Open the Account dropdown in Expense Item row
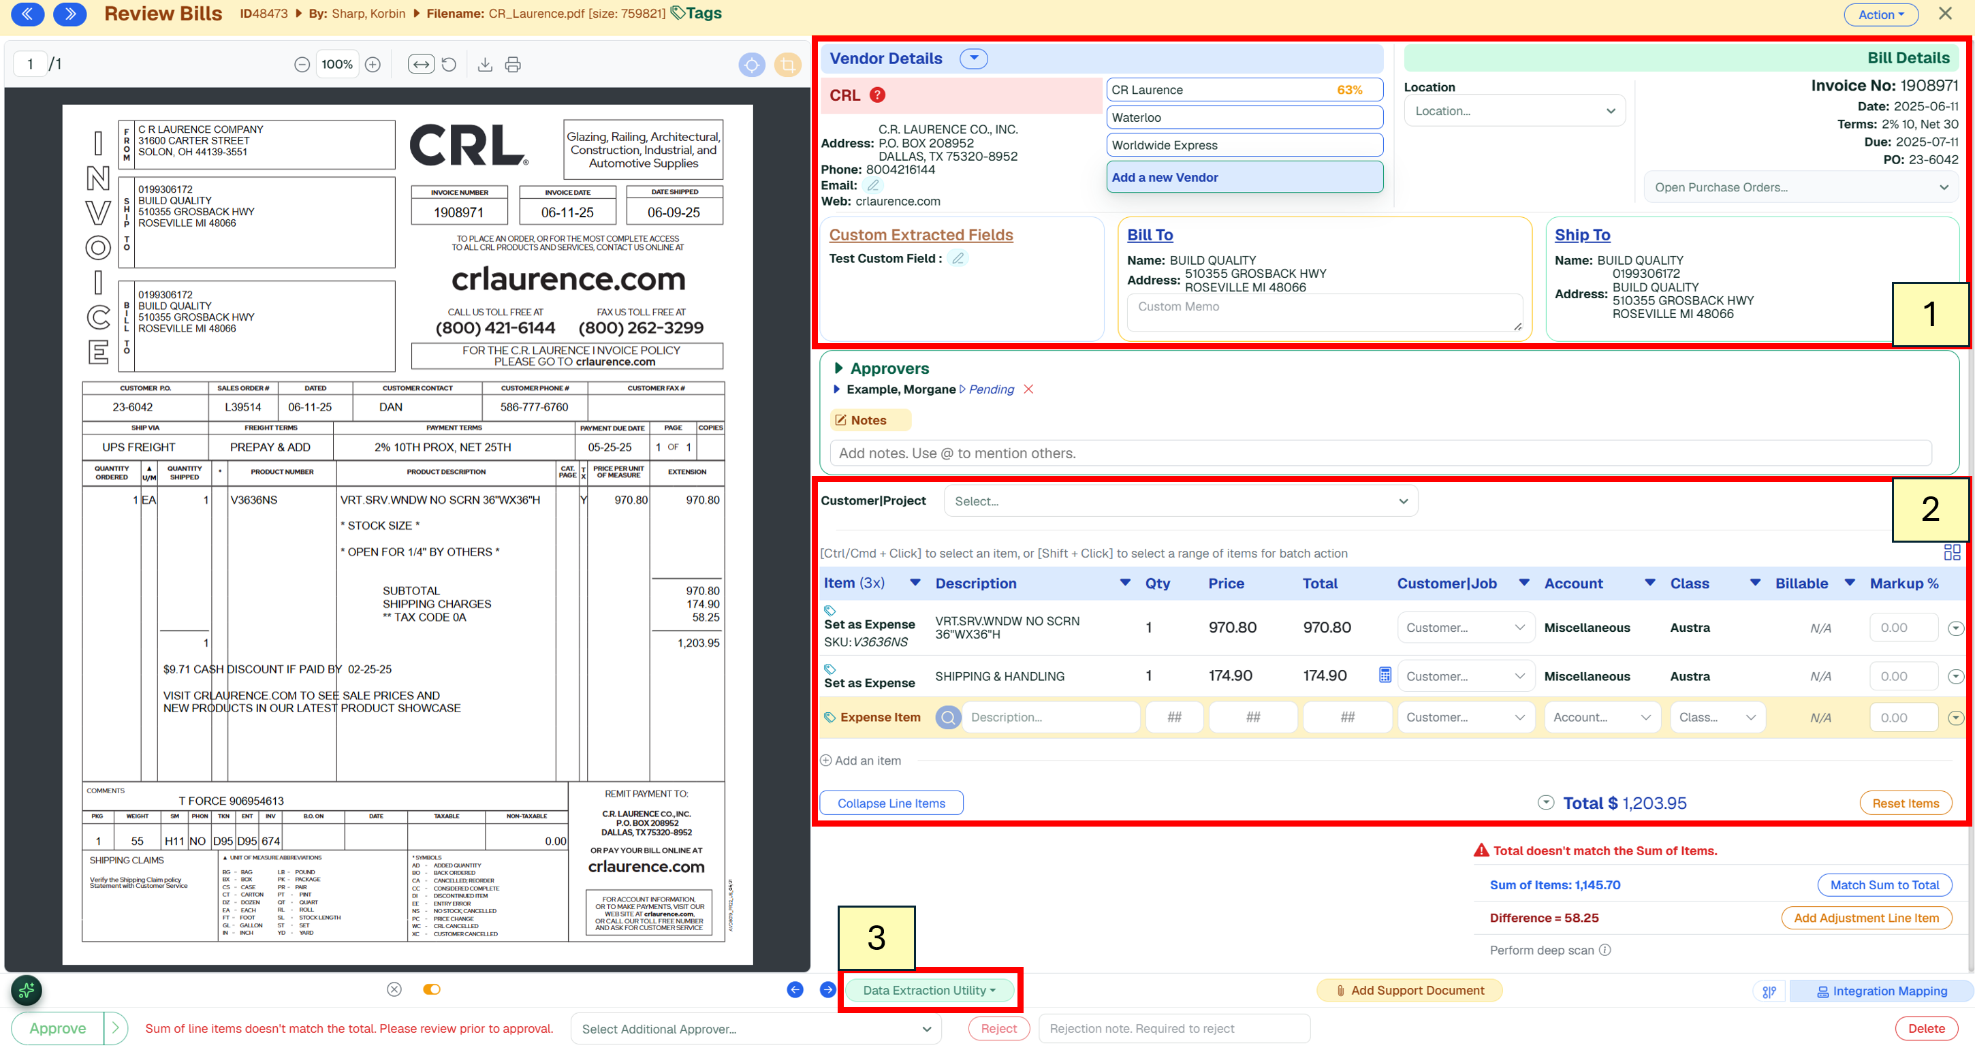This screenshot has width=1975, height=1054. click(1602, 718)
